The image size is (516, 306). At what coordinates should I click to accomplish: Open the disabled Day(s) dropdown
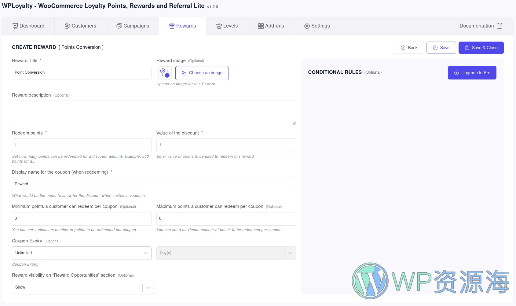pos(226,253)
